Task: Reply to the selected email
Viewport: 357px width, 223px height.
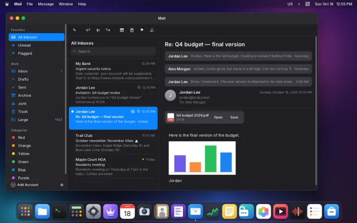Action: 88,30
